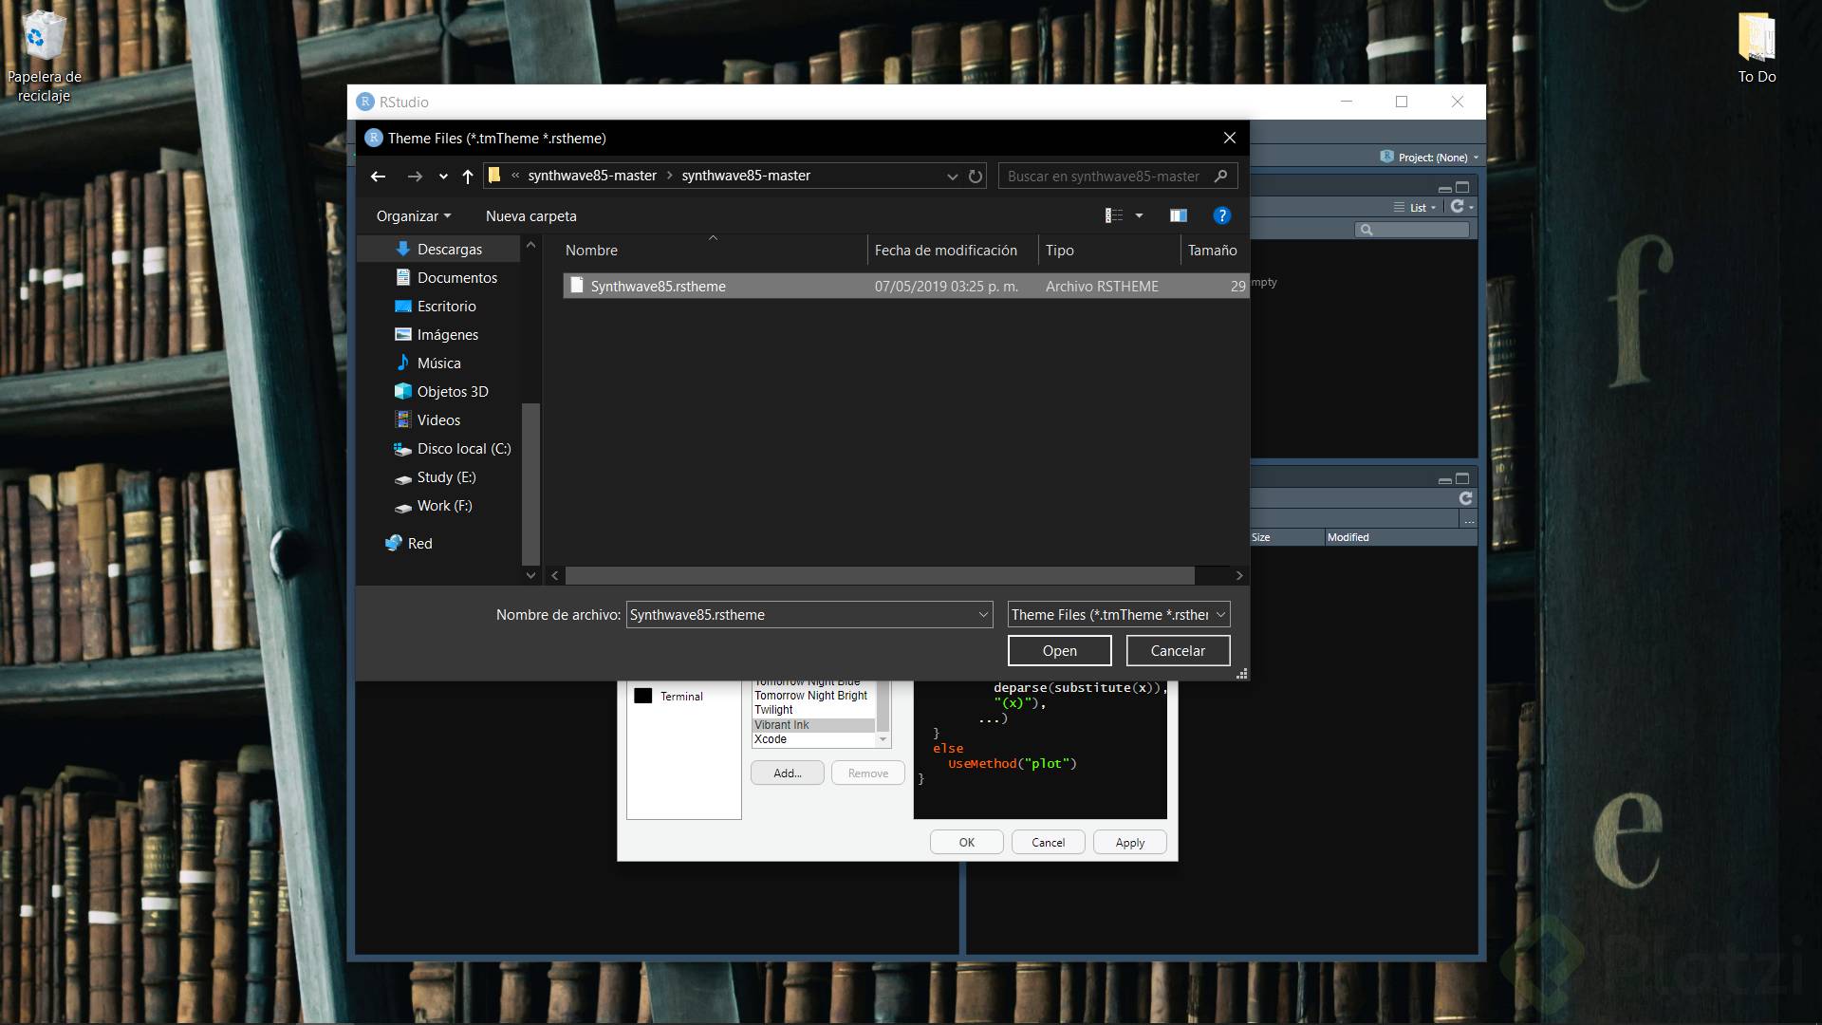This screenshot has height=1025, width=1822.
Task: Go up one folder level
Action: [x=468, y=176]
